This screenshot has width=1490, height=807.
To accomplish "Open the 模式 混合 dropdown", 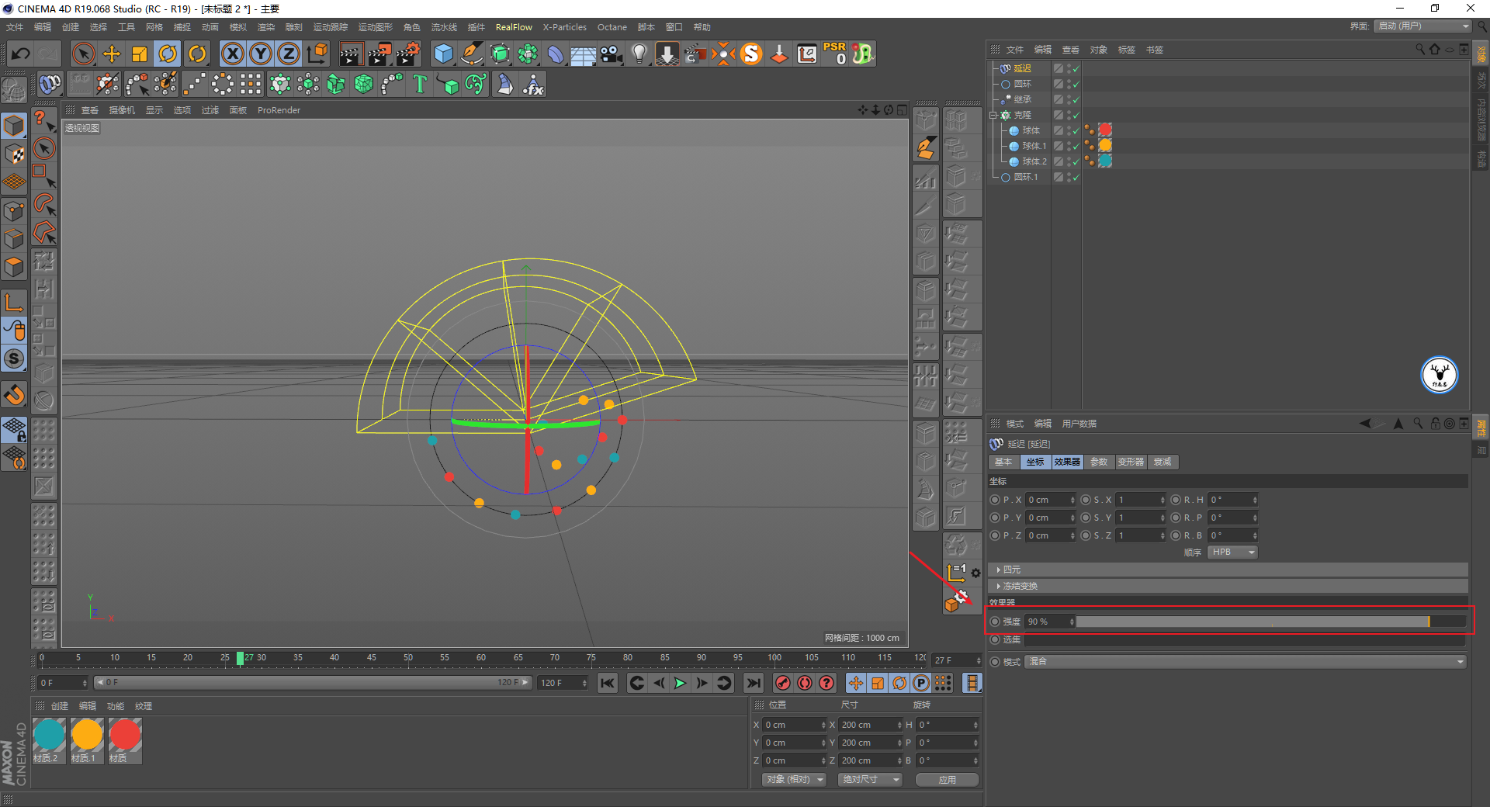I will click(x=1246, y=662).
